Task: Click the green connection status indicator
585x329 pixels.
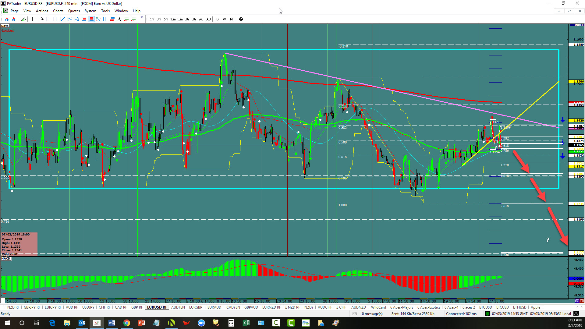Action: pyautogui.click(x=487, y=314)
